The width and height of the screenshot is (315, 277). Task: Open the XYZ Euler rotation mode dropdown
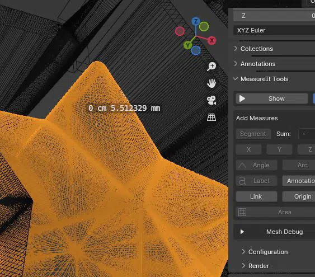(274, 30)
